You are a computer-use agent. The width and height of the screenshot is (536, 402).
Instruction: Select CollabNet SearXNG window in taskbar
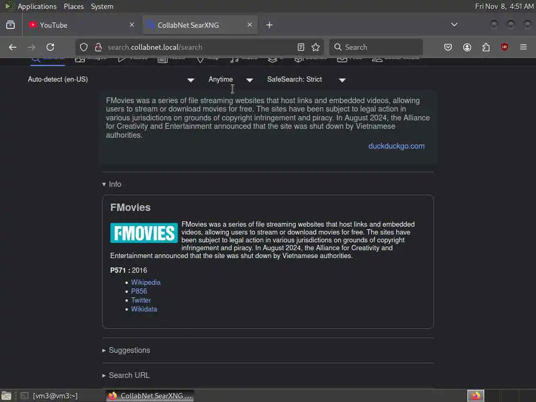(150, 396)
